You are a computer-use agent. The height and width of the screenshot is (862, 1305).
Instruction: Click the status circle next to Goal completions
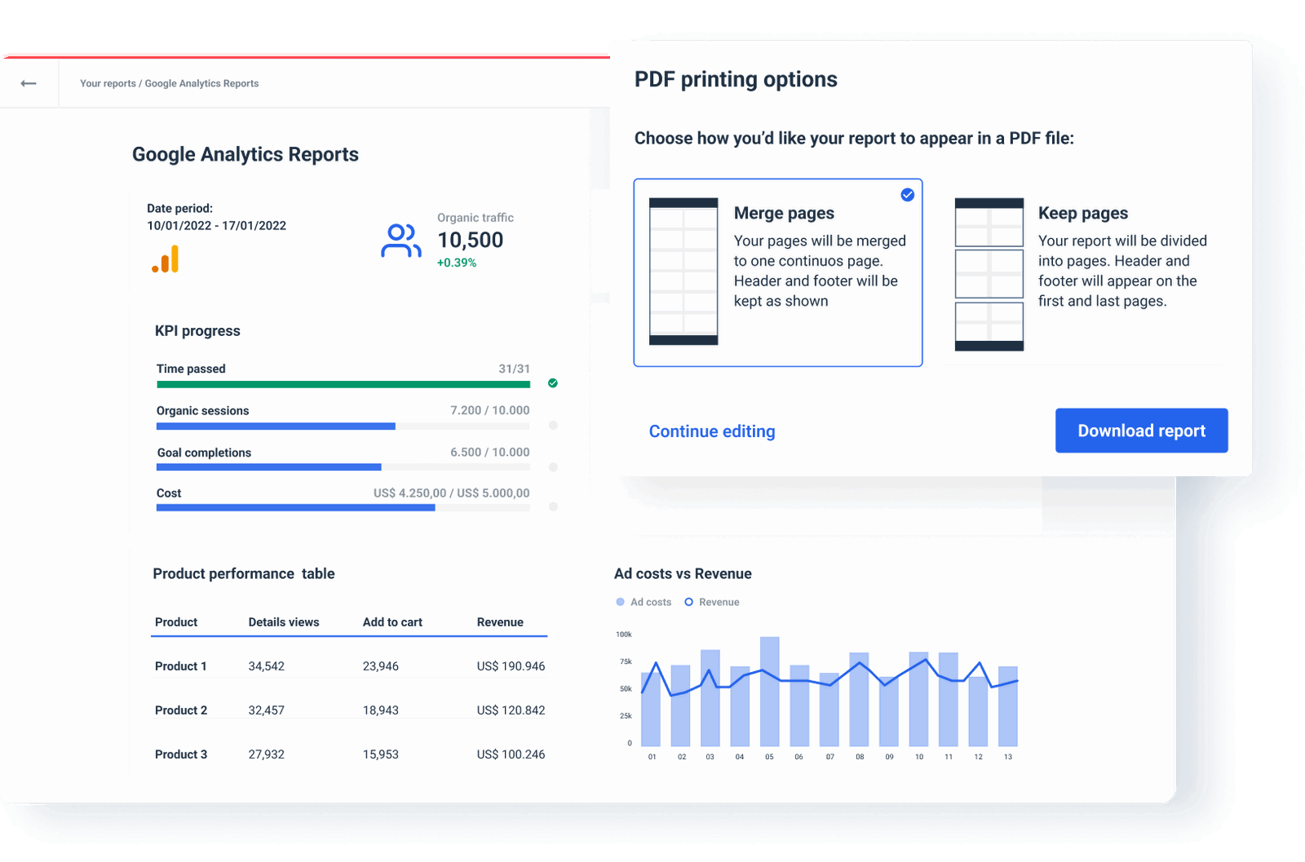coord(552,466)
